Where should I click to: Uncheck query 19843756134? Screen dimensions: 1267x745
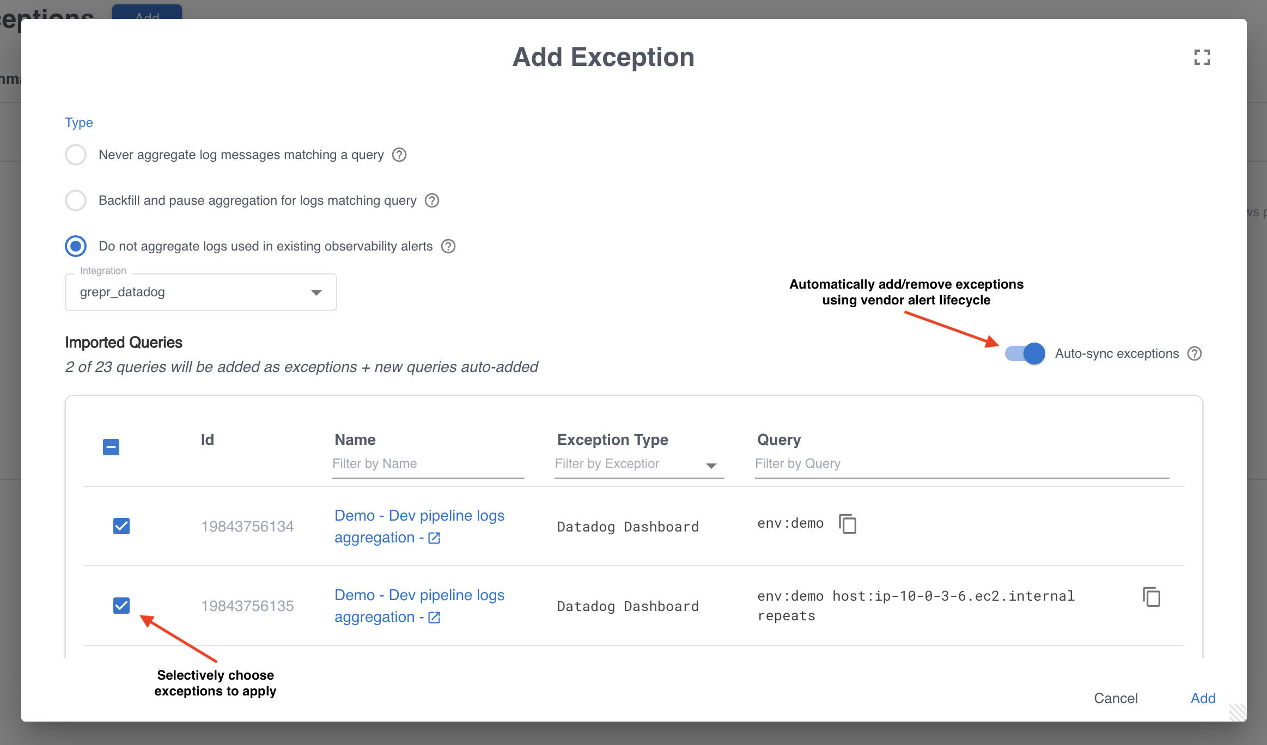[x=121, y=526]
